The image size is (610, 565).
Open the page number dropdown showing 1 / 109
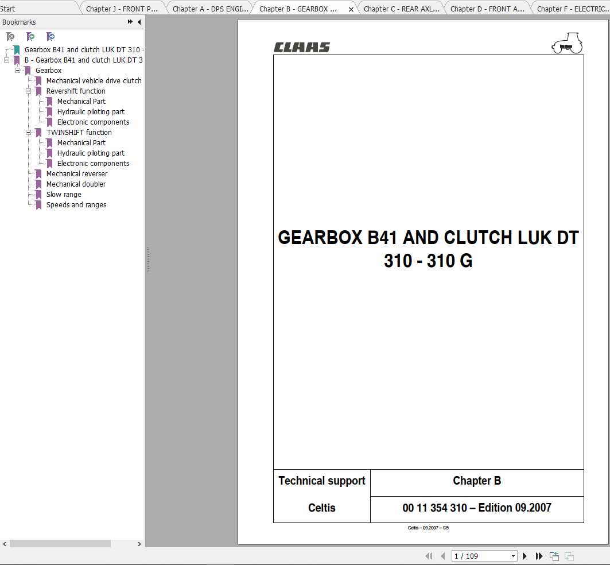513,556
